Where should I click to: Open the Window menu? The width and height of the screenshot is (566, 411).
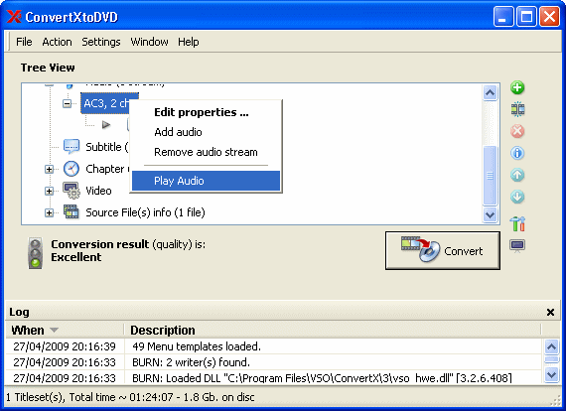click(x=149, y=42)
